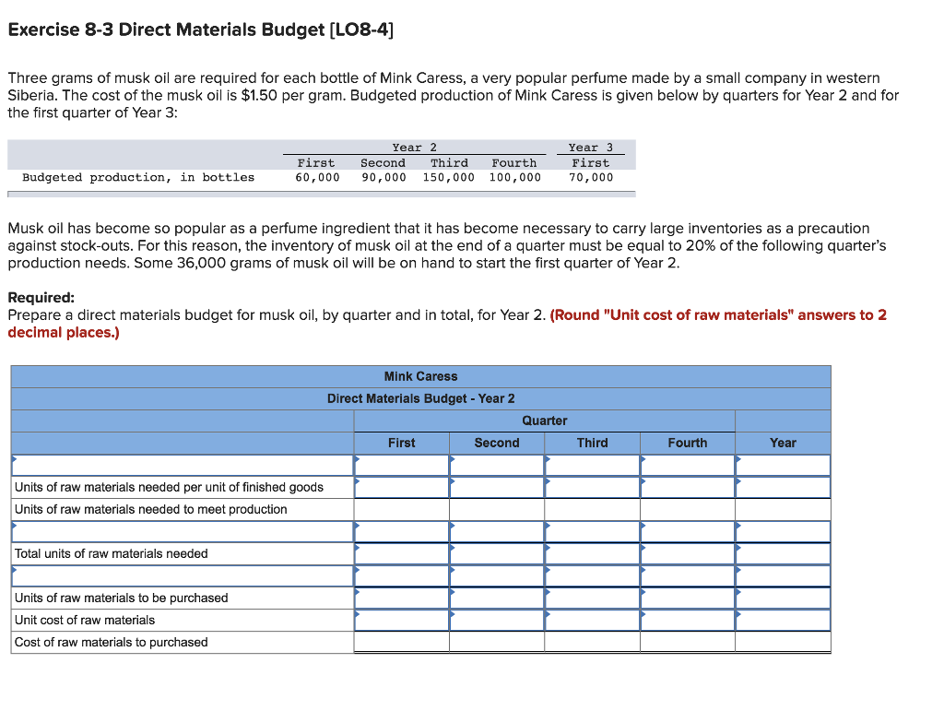This screenshot has height=711, width=944.
Task: Select the Year column total units cell
Action: point(782,553)
